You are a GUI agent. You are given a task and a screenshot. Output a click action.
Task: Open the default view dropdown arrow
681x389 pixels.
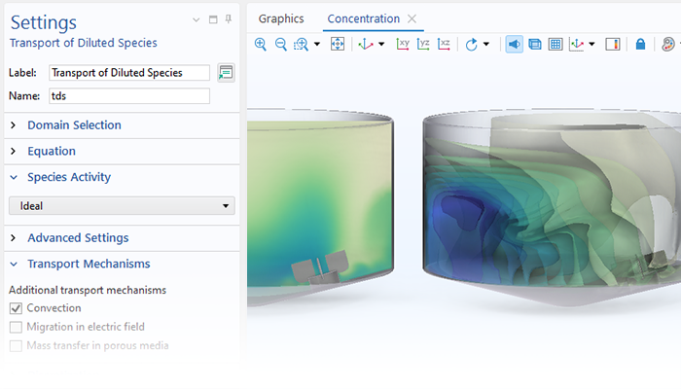pyautogui.click(x=381, y=44)
